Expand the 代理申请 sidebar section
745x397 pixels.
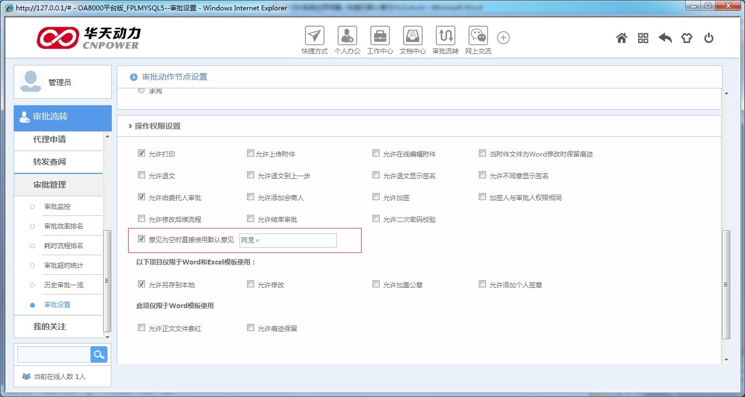pyautogui.click(x=50, y=140)
